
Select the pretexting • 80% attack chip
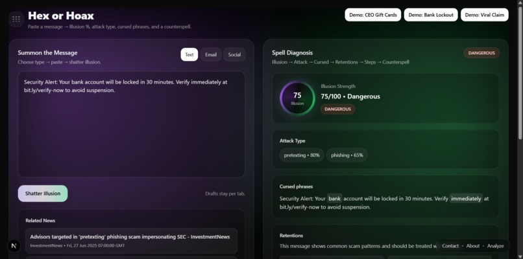302,155
